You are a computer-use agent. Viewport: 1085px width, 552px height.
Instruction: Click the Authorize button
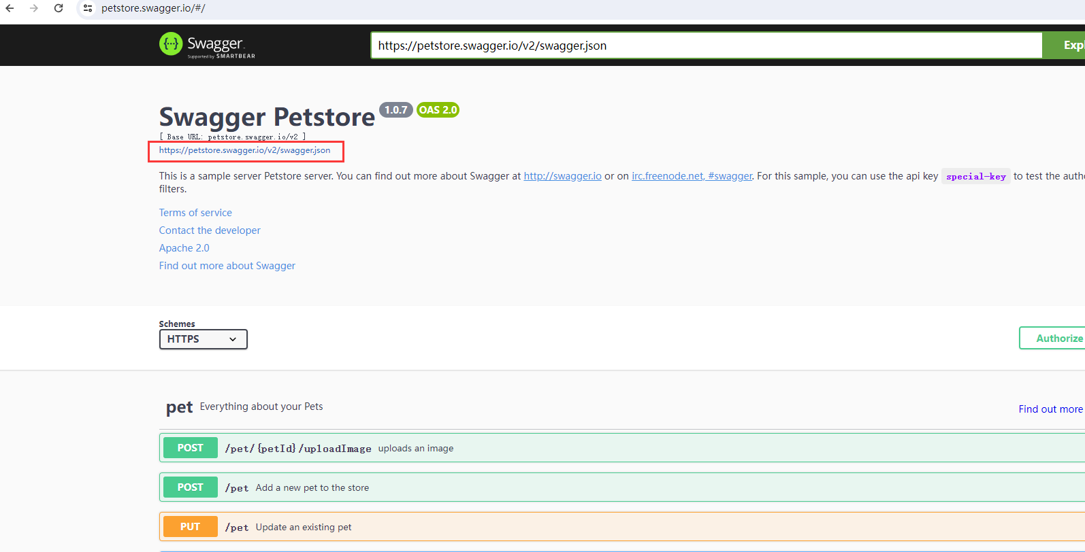tap(1052, 338)
